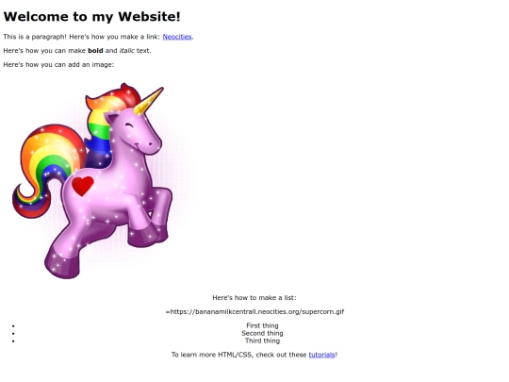Click the 'Third thing' list item
Image resolution: width=509 pixels, height=382 pixels.
262,340
